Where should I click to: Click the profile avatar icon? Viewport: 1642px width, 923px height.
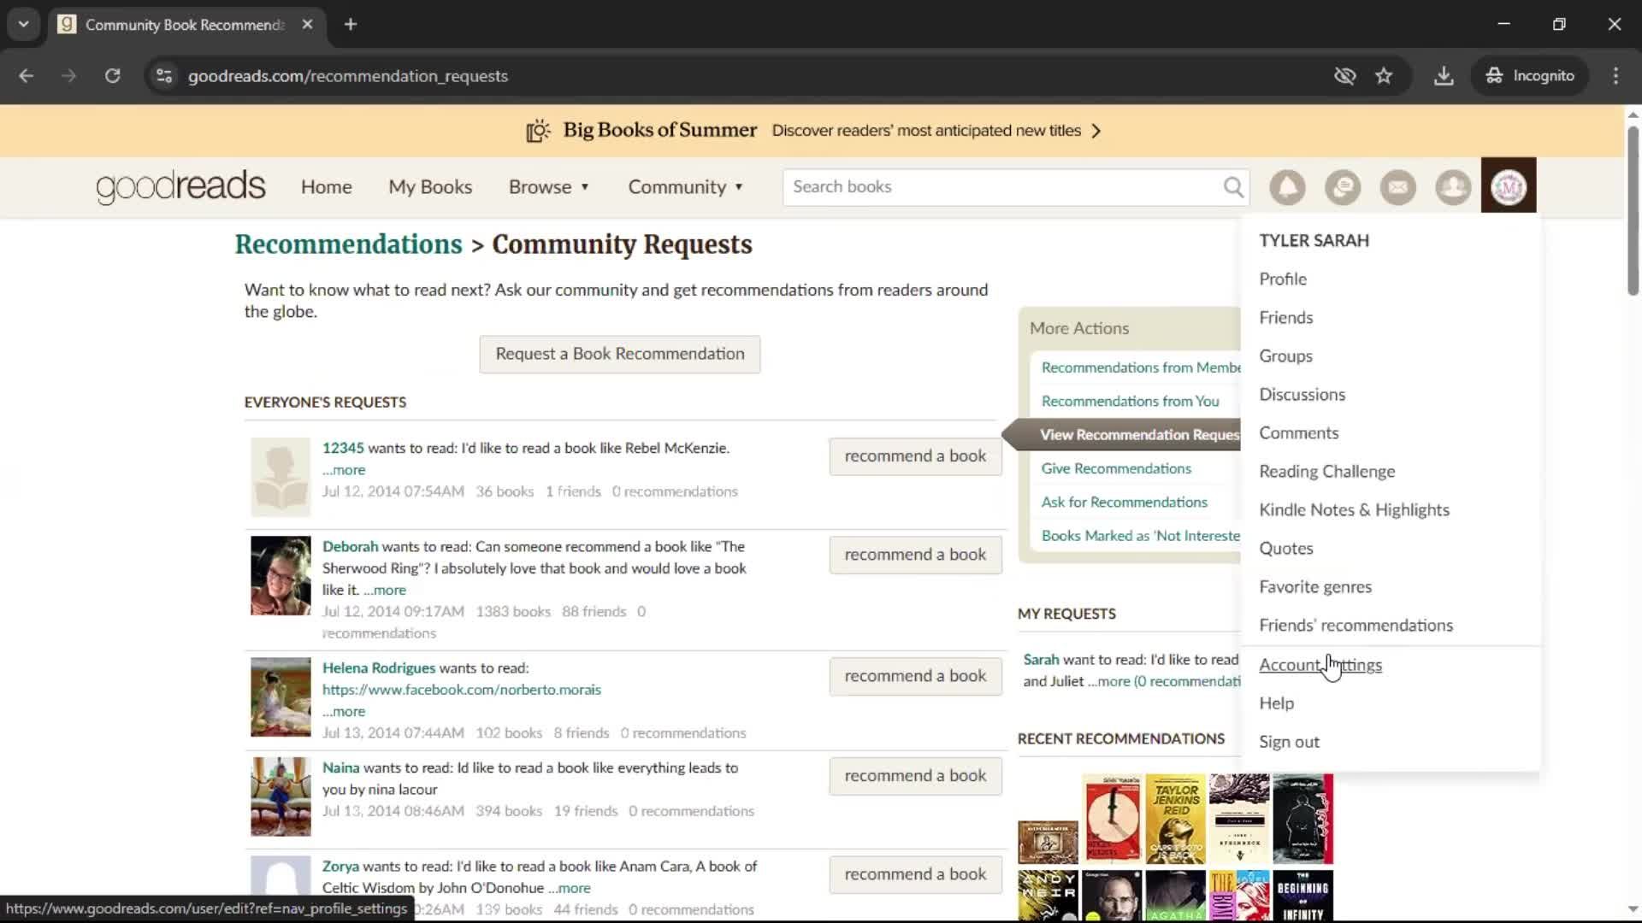click(1509, 185)
